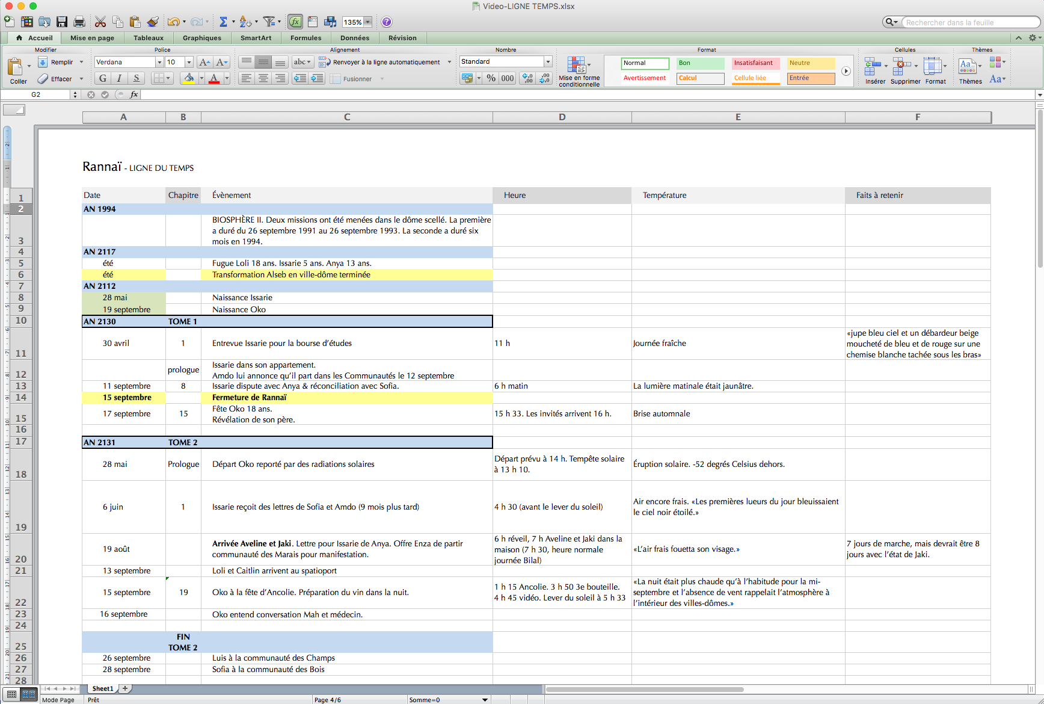This screenshot has width=1044, height=704.
Task: Switch to Normal view in status bar
Action: (12, 694)
